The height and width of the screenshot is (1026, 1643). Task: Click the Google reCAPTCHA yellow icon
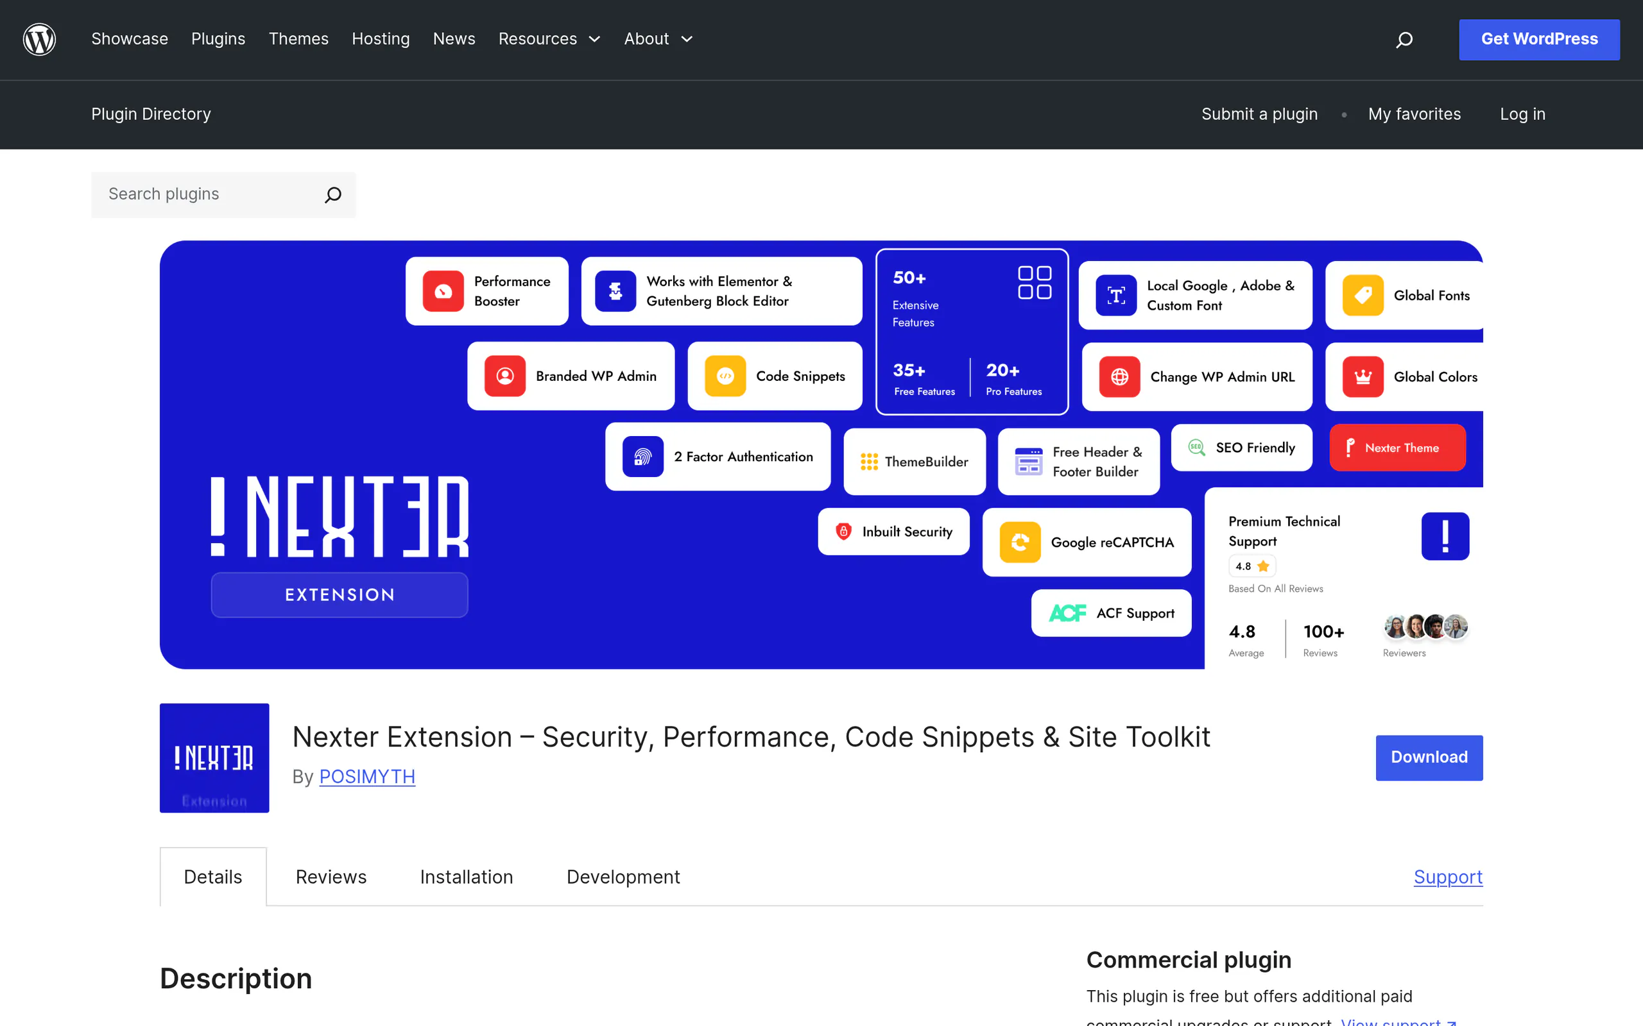coord(1020,542)
